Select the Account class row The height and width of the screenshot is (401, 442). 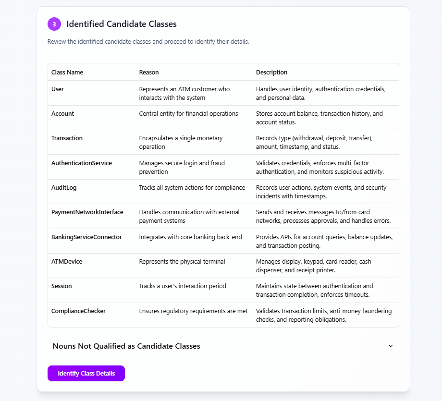pos(62,113)
